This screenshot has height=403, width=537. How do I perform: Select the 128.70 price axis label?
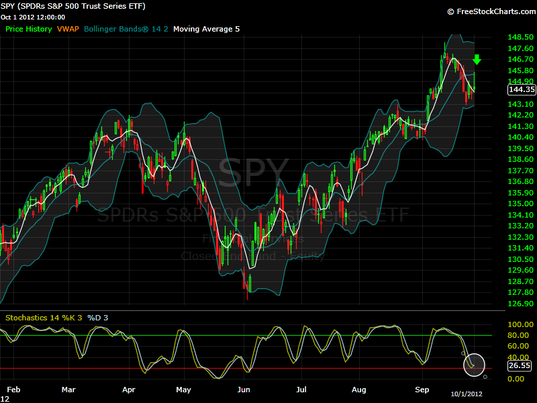pos(520,281)
